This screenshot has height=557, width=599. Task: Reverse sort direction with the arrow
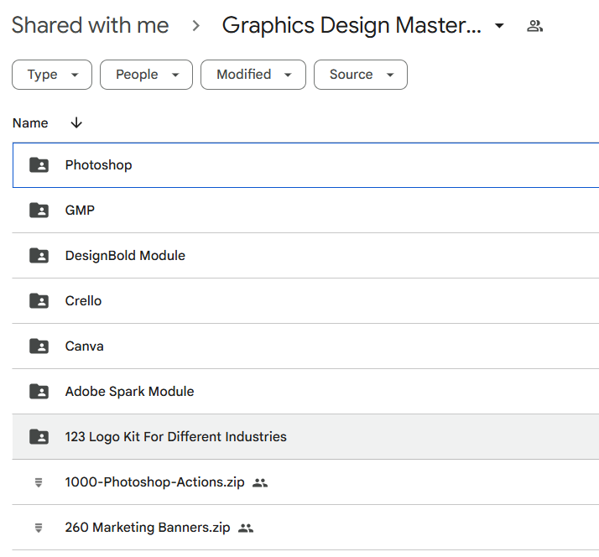pyautogui.click(x=76, y=122)
